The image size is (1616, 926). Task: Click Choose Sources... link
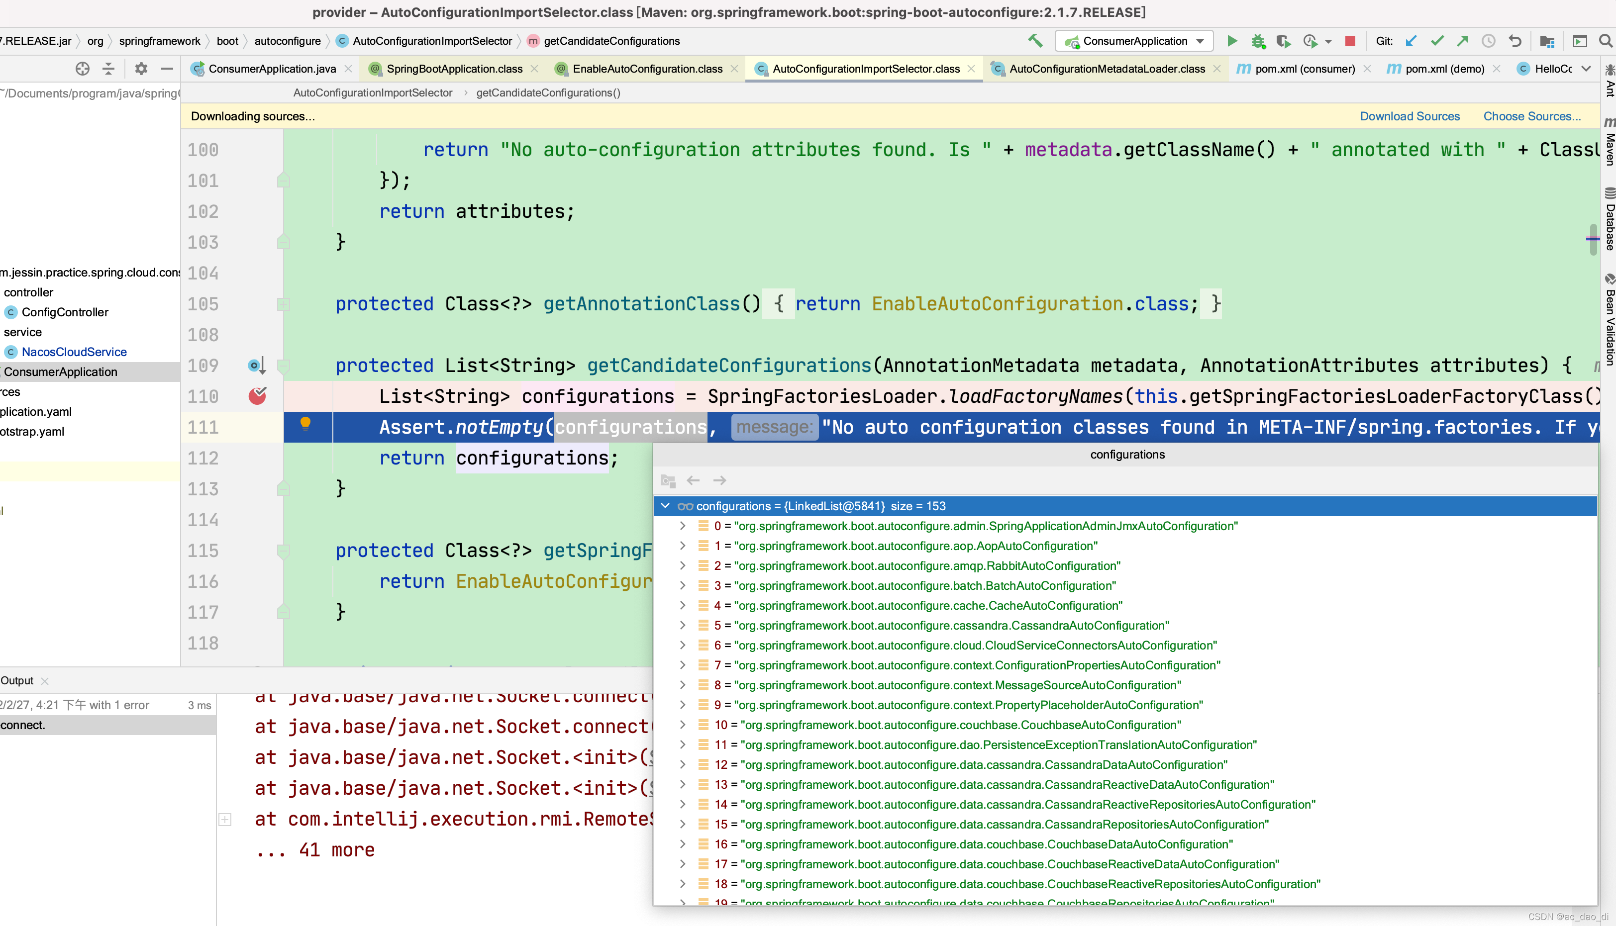[1532, 116]
